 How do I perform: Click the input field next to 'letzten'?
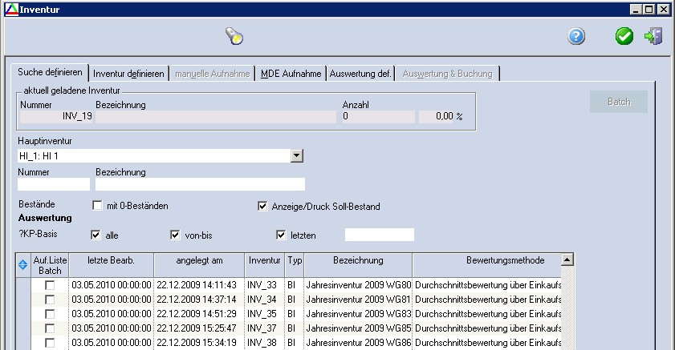(x=379, y=235)
